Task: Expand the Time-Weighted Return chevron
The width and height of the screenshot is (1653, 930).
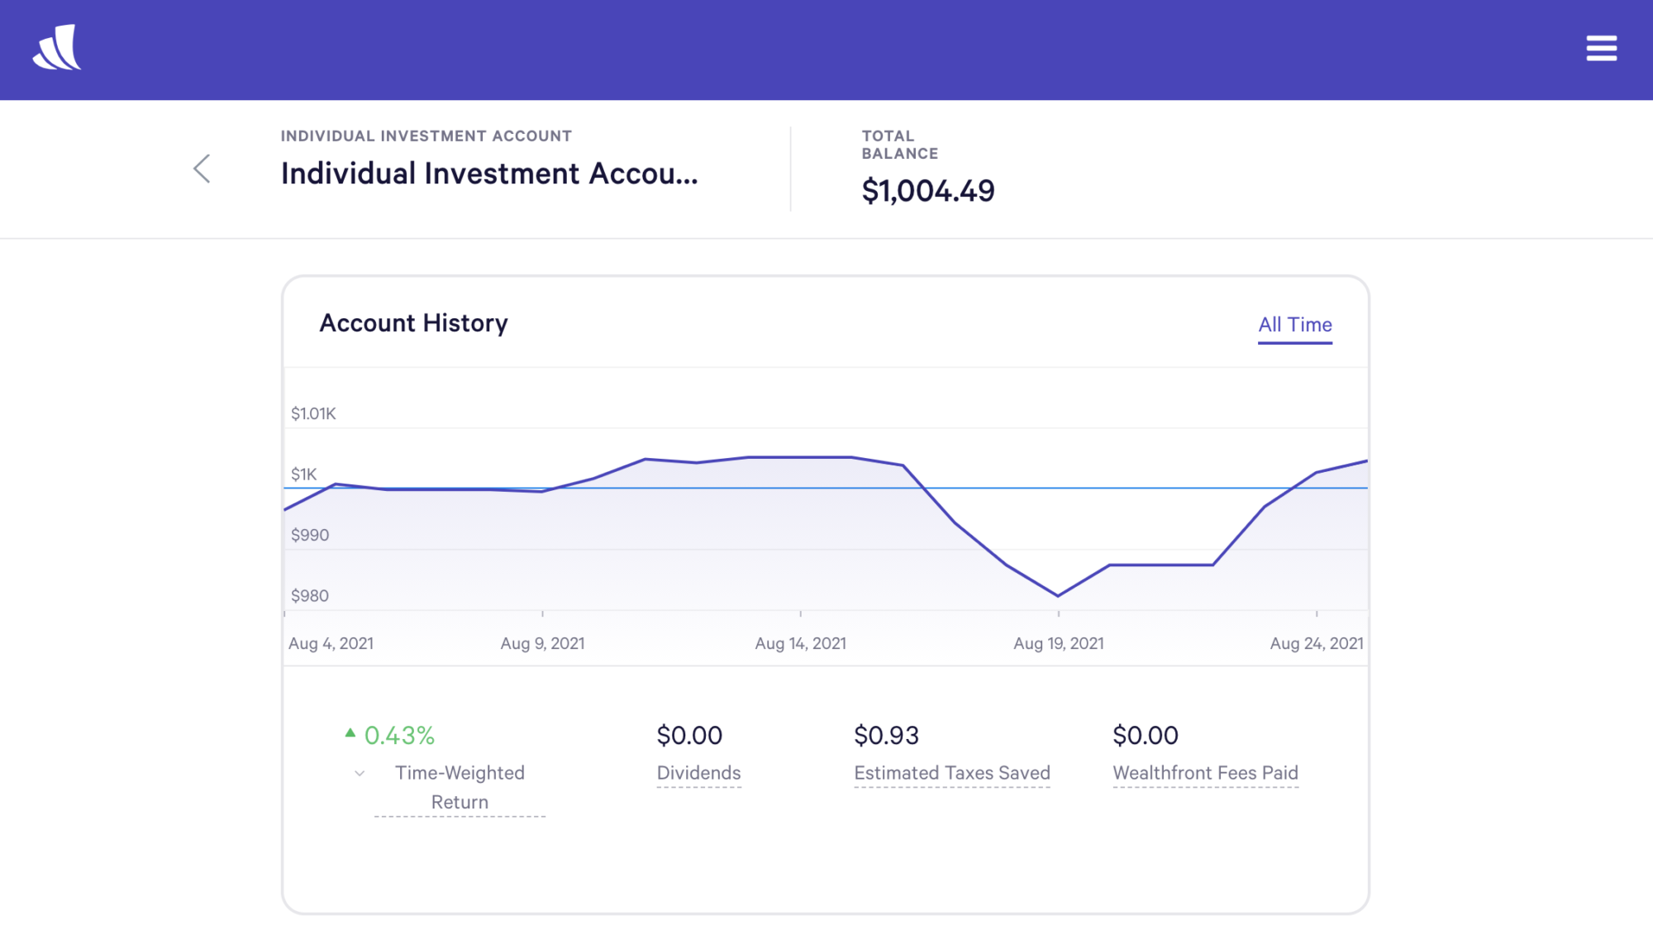Action: point(360,774)
